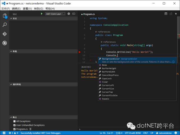Open the Search view in the activity bar
The image size is (180, 135).
tap(4, 25)
